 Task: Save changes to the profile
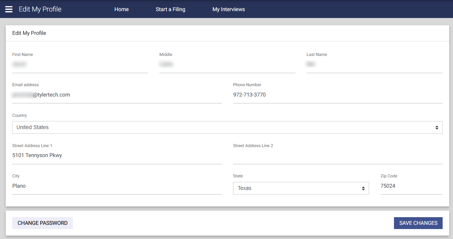(418, 223)
